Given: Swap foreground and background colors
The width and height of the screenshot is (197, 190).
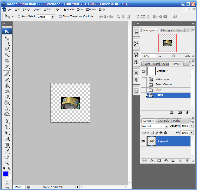Looking at the screenshot, I should (9, 169).
